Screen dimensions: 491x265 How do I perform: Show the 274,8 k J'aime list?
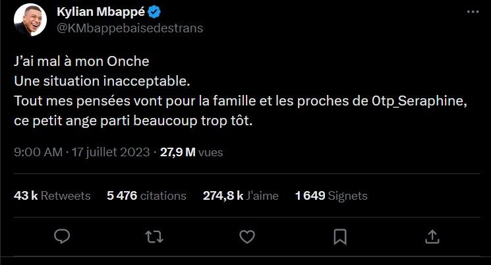(x=241, y=196)
